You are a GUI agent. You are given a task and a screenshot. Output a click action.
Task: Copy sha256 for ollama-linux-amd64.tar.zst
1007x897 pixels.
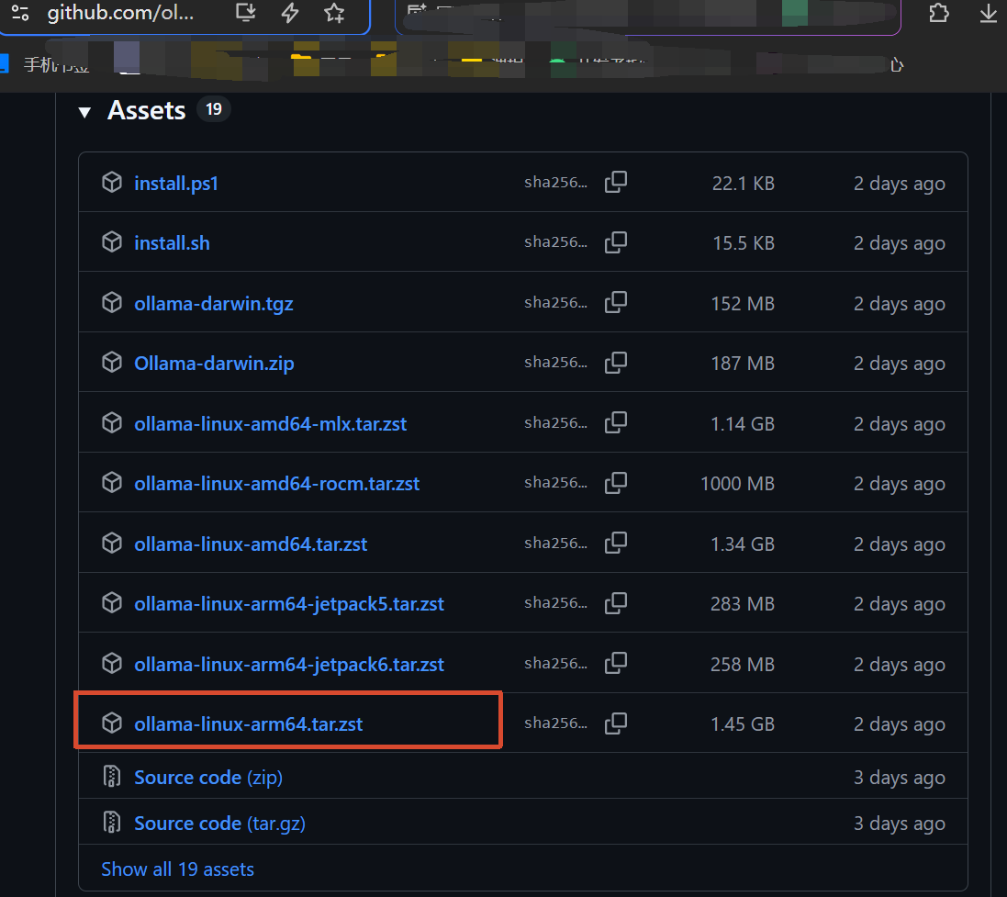click(616, 543)
